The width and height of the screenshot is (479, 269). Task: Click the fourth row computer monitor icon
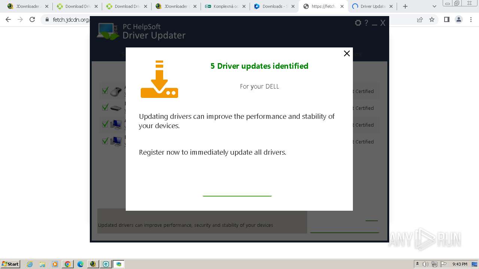[x=116, y=142]
